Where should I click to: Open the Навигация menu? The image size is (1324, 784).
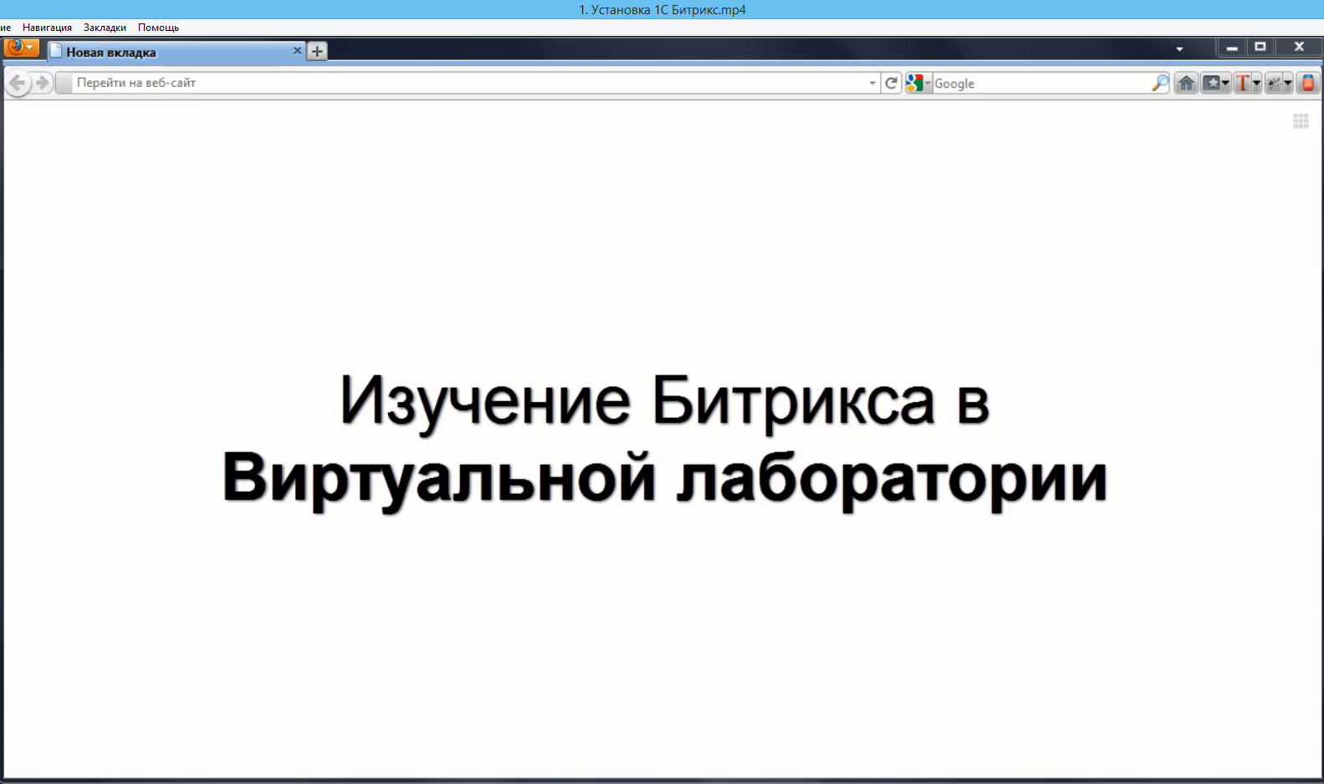pyautogui.click(x=47, y=28)
